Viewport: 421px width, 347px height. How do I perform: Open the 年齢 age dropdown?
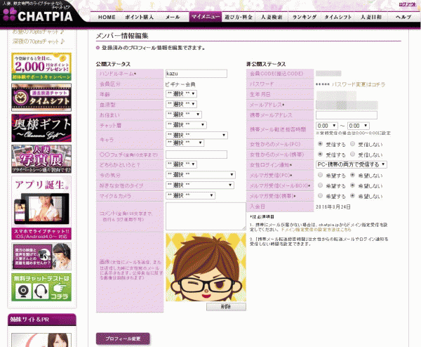pyautogui.click(x=181, y=94)
